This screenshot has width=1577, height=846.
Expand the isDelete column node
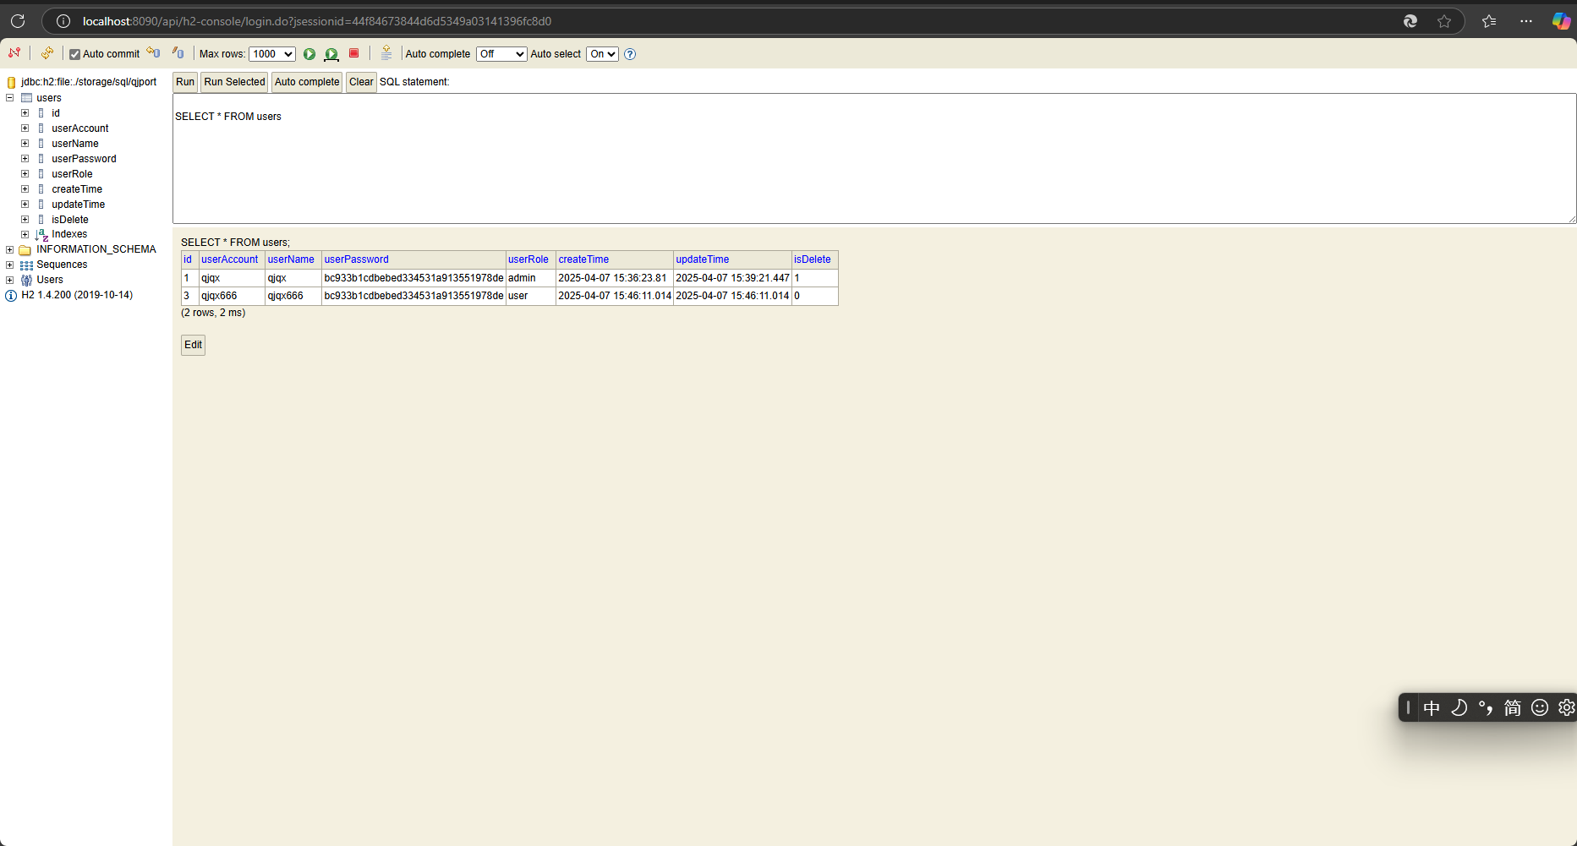coord(25,220)
